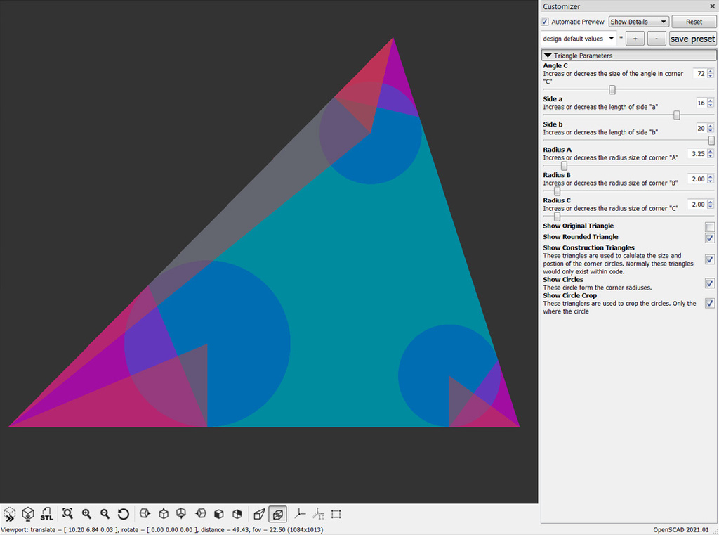This screenshot has width=719, height=535.
Task: Zoom out of the viewport
Action: point(105,514)
